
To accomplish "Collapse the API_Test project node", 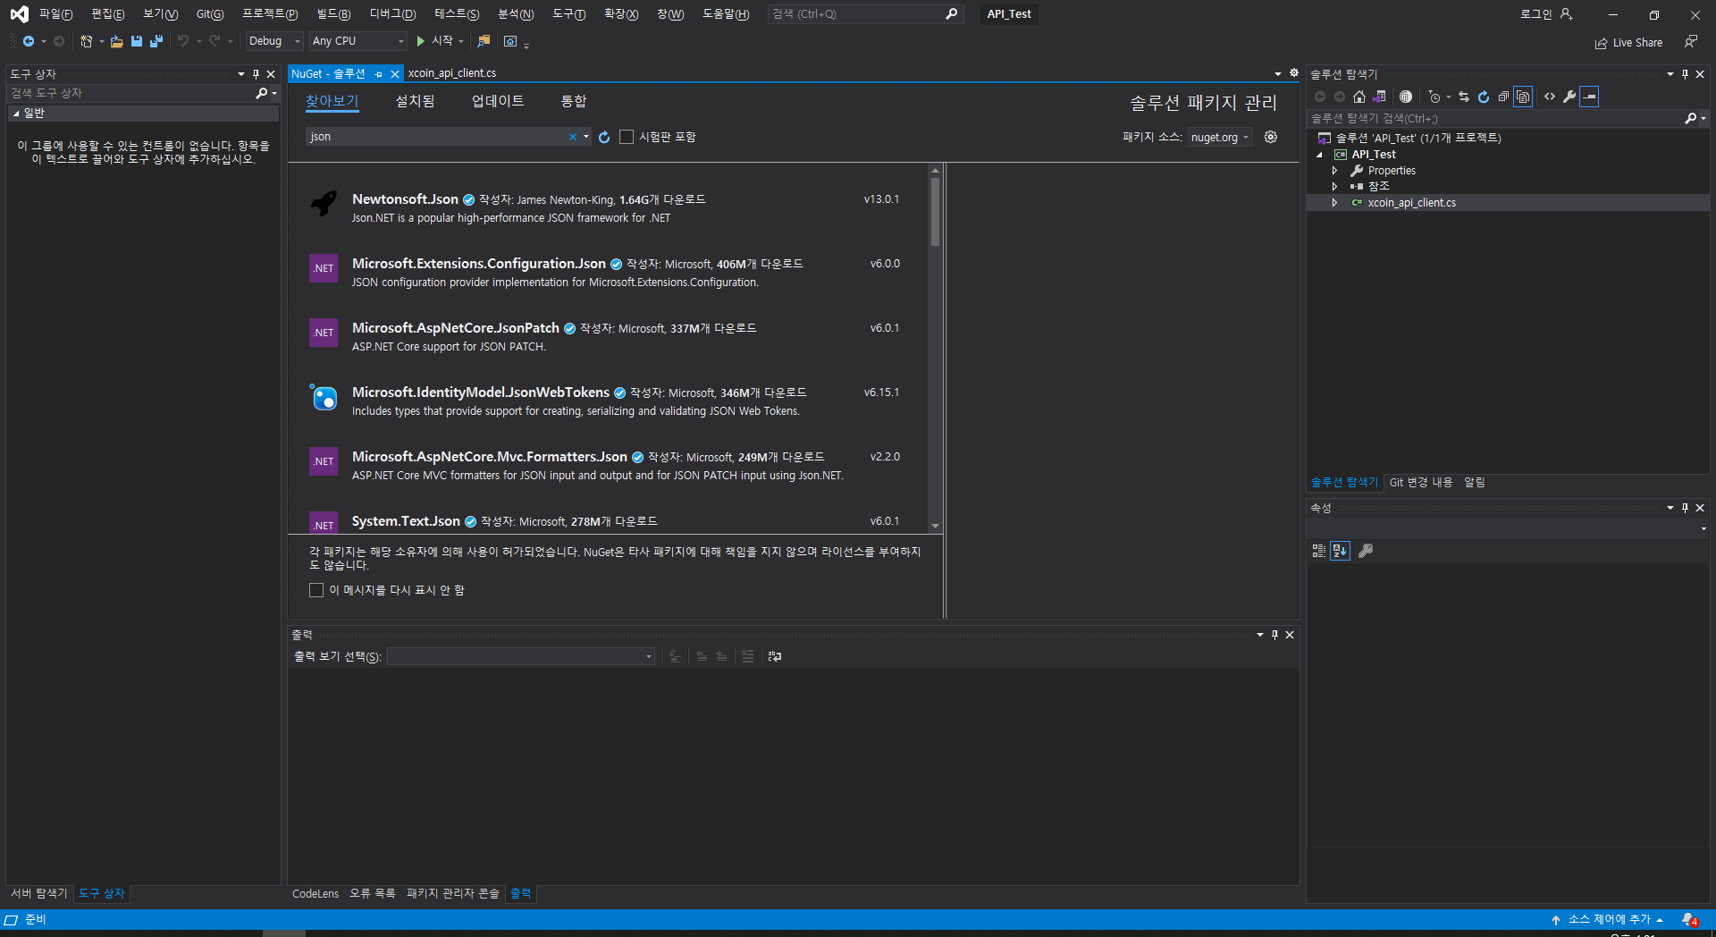I will click(1319, 155).
